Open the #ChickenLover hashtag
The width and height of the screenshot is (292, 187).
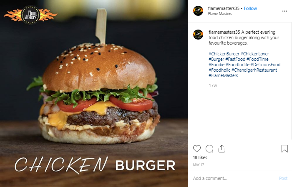click(255, 54)
